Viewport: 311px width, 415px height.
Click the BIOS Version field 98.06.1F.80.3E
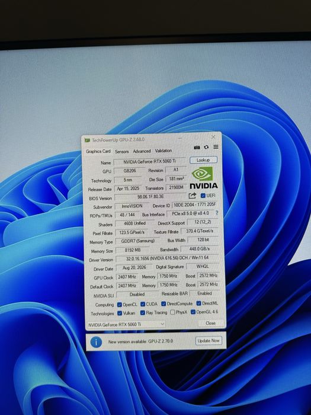tap(150, 197)
